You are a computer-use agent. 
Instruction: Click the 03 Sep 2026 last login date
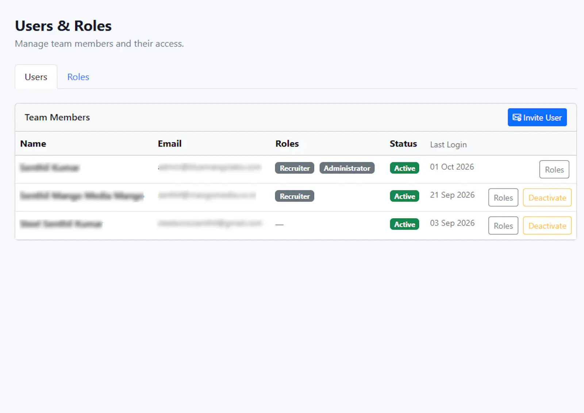point(452,223)
